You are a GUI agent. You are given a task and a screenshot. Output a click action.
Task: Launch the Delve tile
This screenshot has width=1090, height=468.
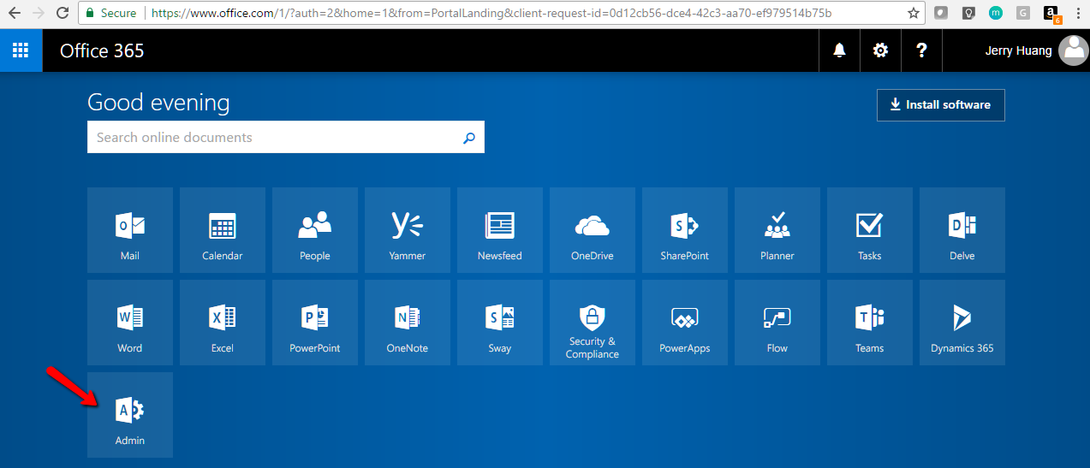[962, 230]
